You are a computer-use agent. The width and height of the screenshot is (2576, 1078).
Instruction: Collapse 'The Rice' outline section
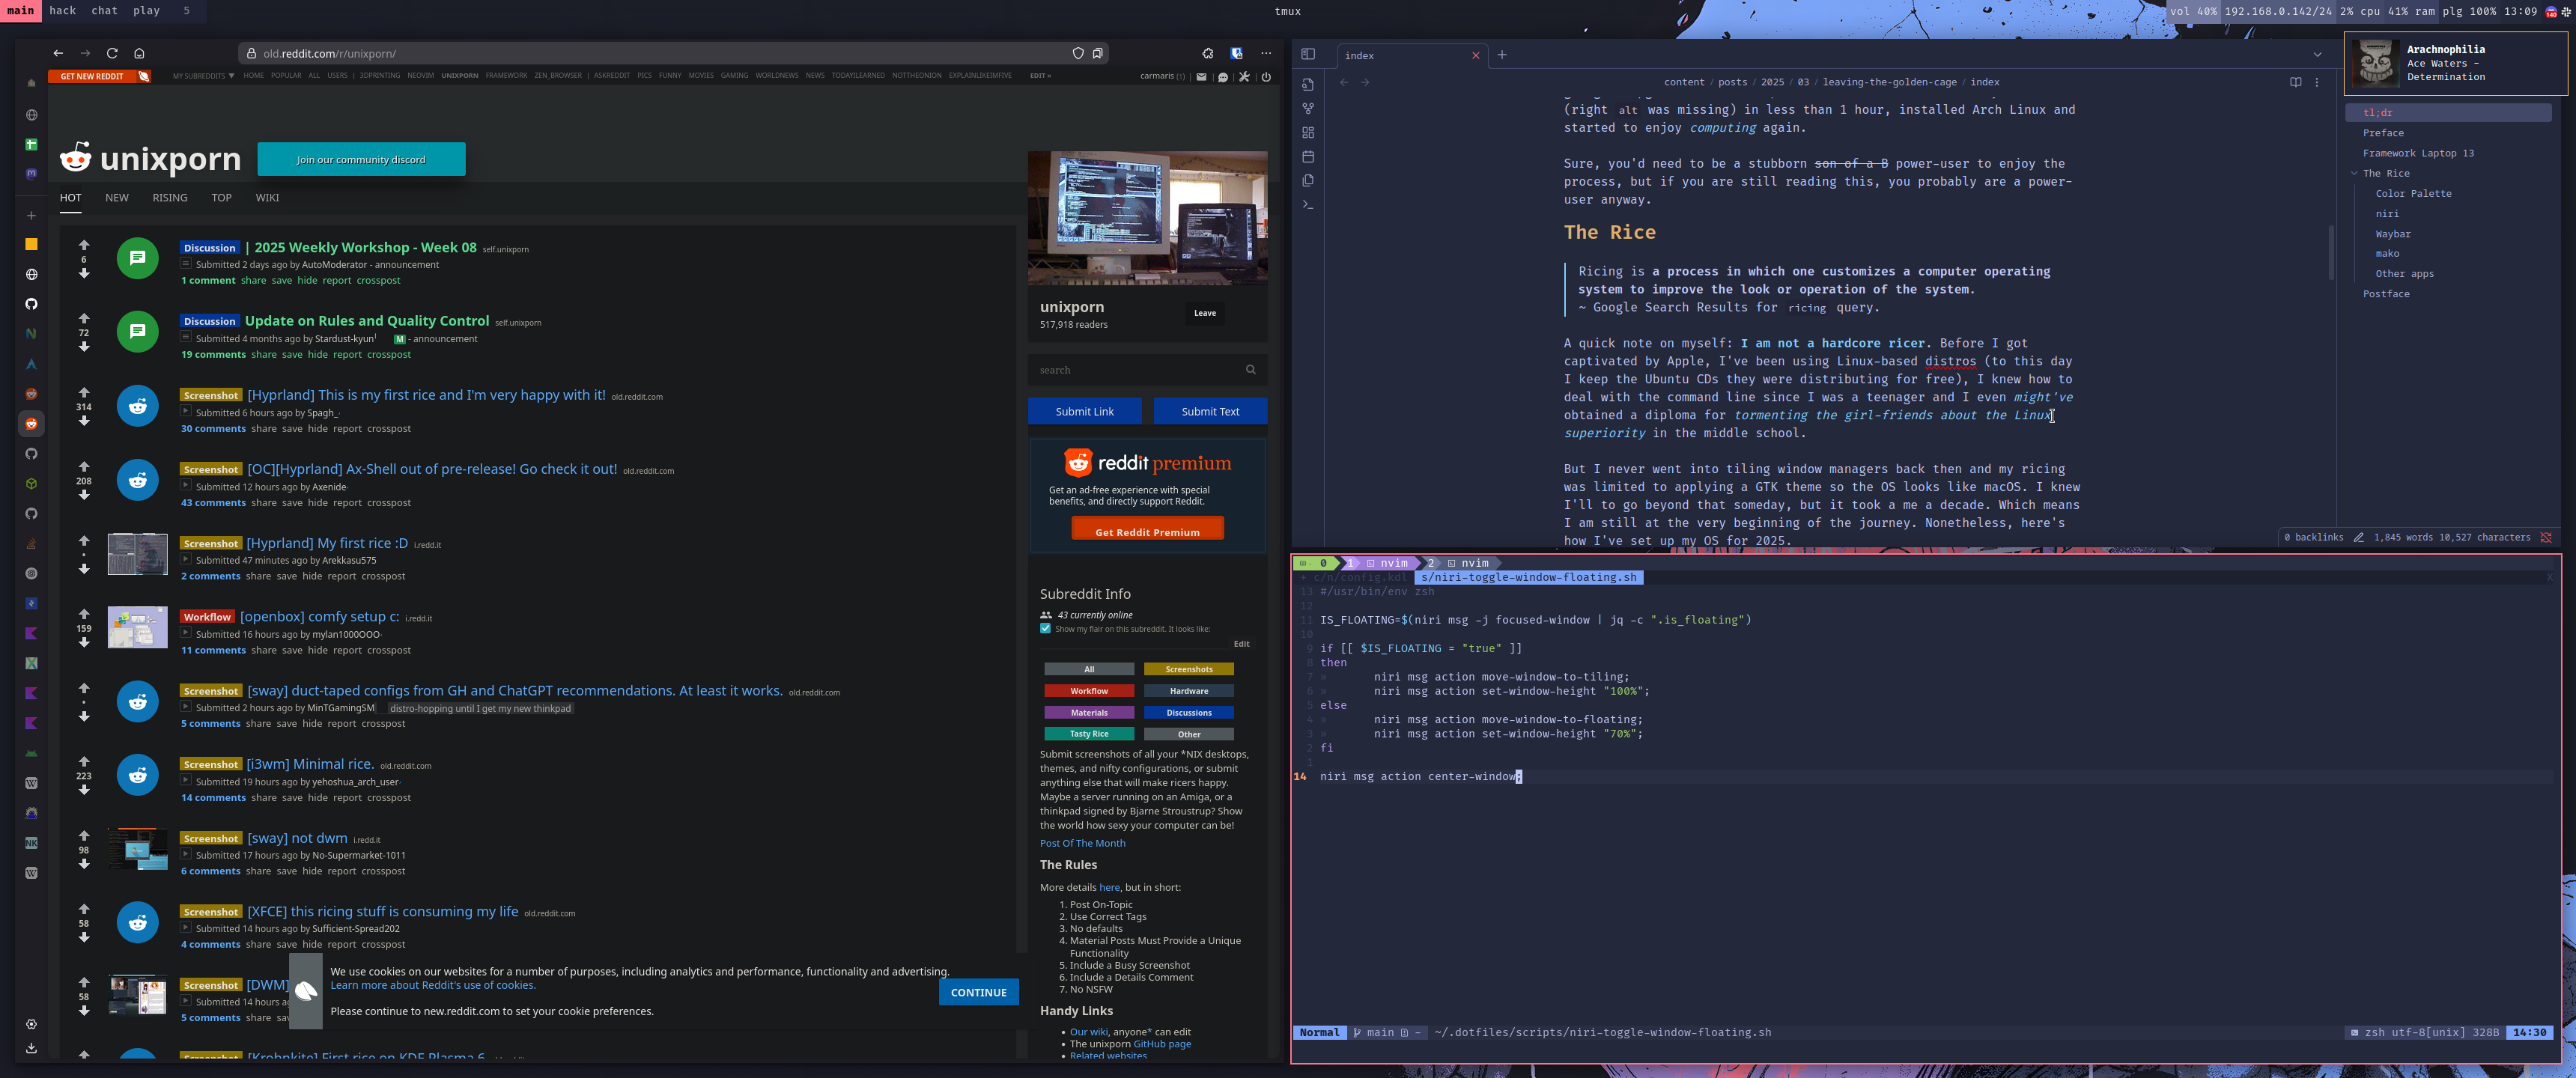pos(2354,174)
